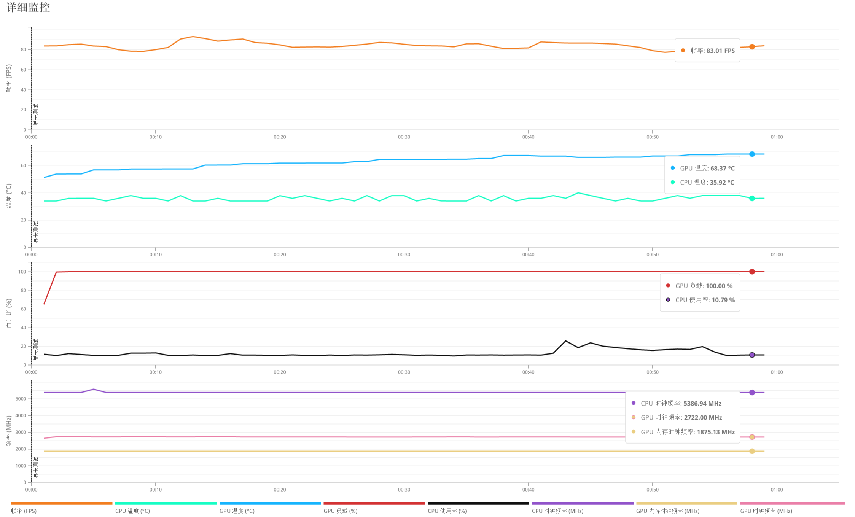Toggle CPU 使用率 (%) legend entry
This screenshot has height=517, width=855.
pos(447,511)
